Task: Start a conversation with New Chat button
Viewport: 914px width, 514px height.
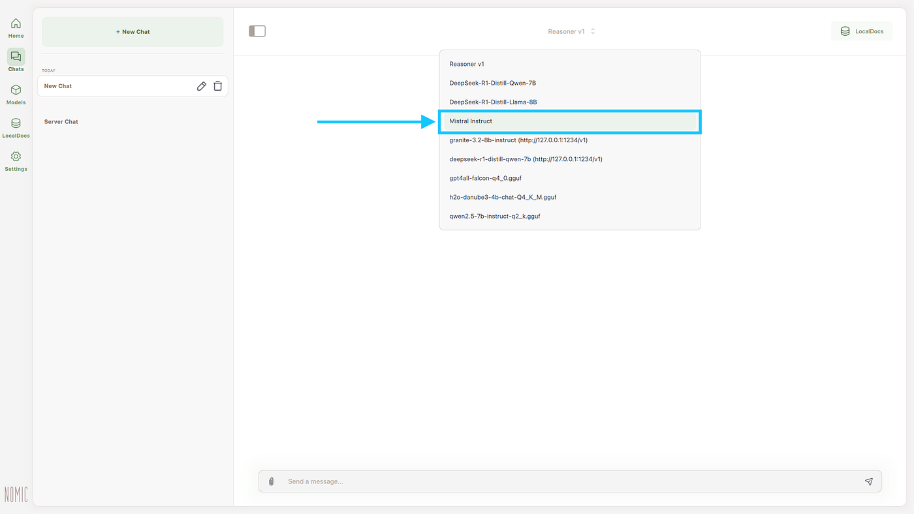Action: pos(133,32)
